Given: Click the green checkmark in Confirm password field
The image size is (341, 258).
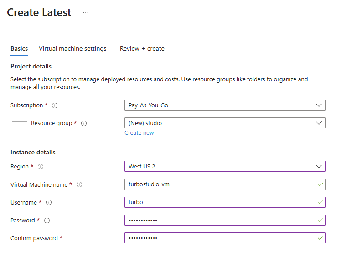Looking at the screenshot, I should [x=321, y=238].
